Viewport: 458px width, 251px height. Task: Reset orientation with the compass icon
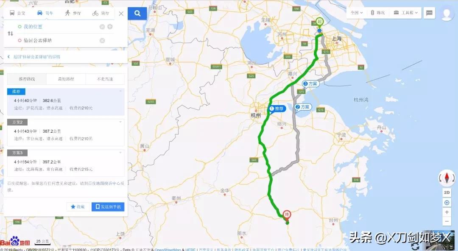(447, 178)
